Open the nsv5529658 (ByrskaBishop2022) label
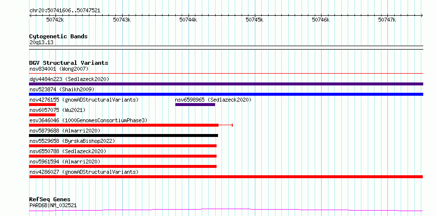 point(72,141)
